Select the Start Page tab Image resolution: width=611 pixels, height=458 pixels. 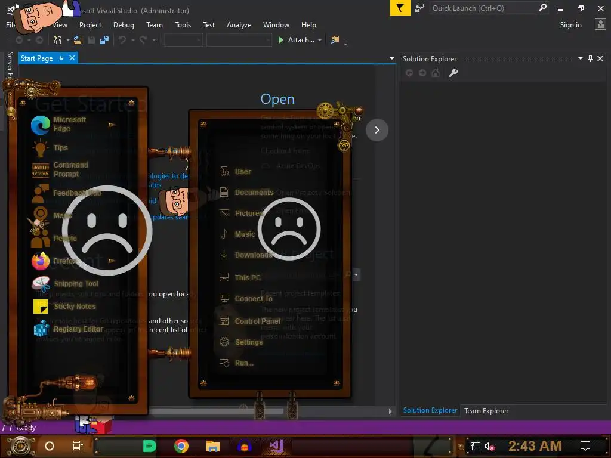[x=36, y=58]
